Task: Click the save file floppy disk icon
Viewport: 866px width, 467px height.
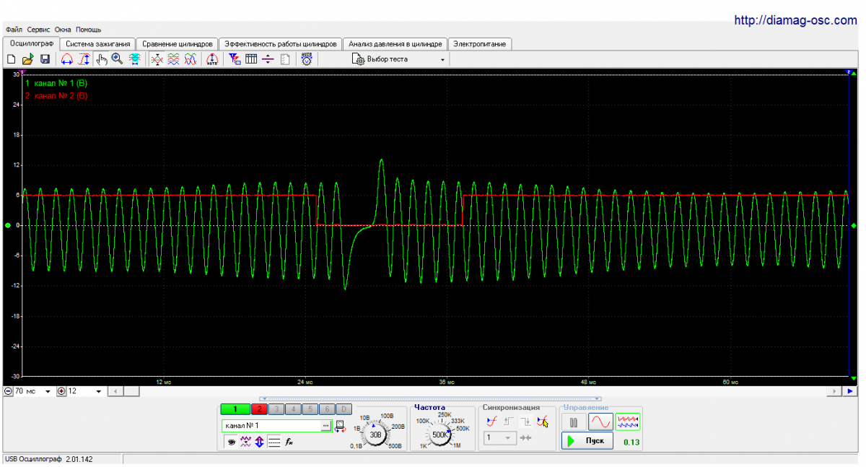Action: click(45, 59)
